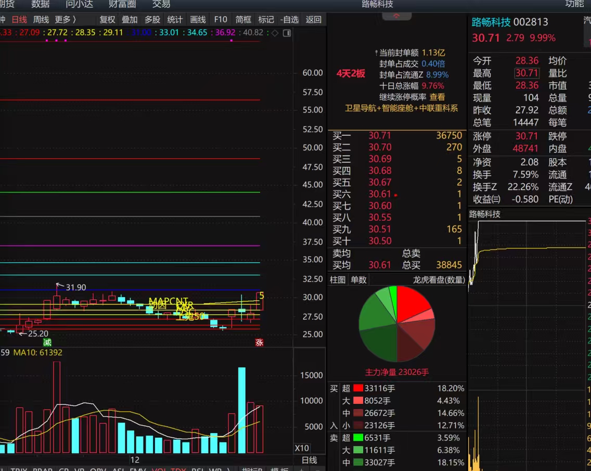Open the 多股 multi-stock view
The width and height of the screenshot is (591, 471).
click(x=152, y=20)
